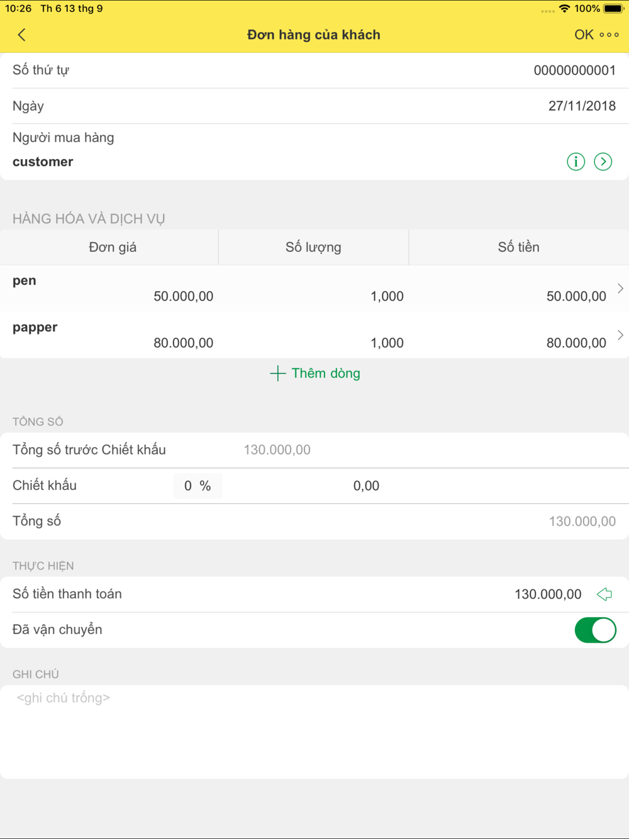The width and height of the screenshot is (629, 839).
Task: Expand the pen item row chevron
Action: [620, 289]
